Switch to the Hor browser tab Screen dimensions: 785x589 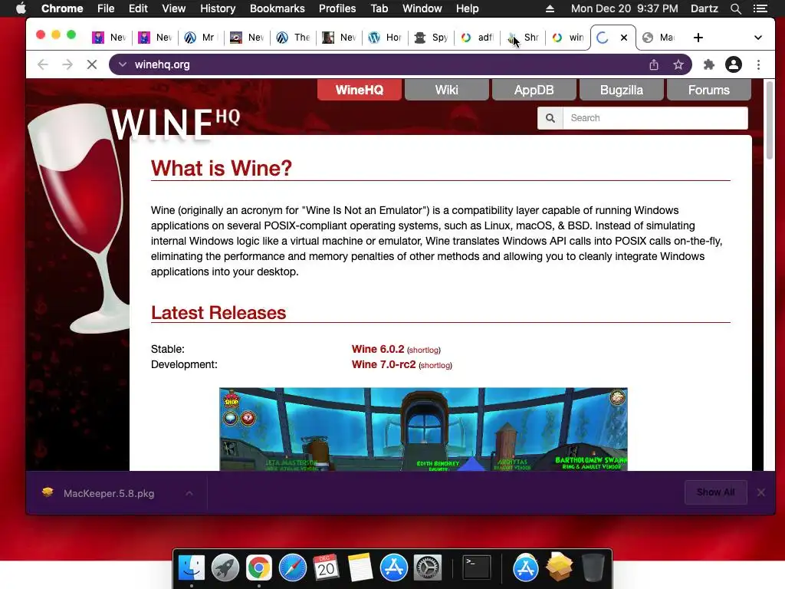coord(386,38)
